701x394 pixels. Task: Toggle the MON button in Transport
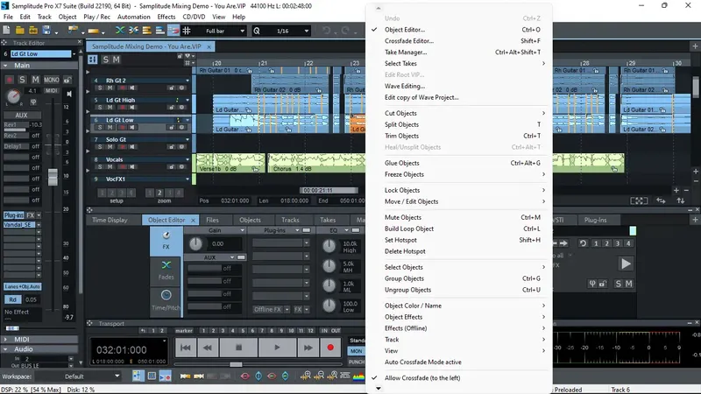click(x=357, y=351)
